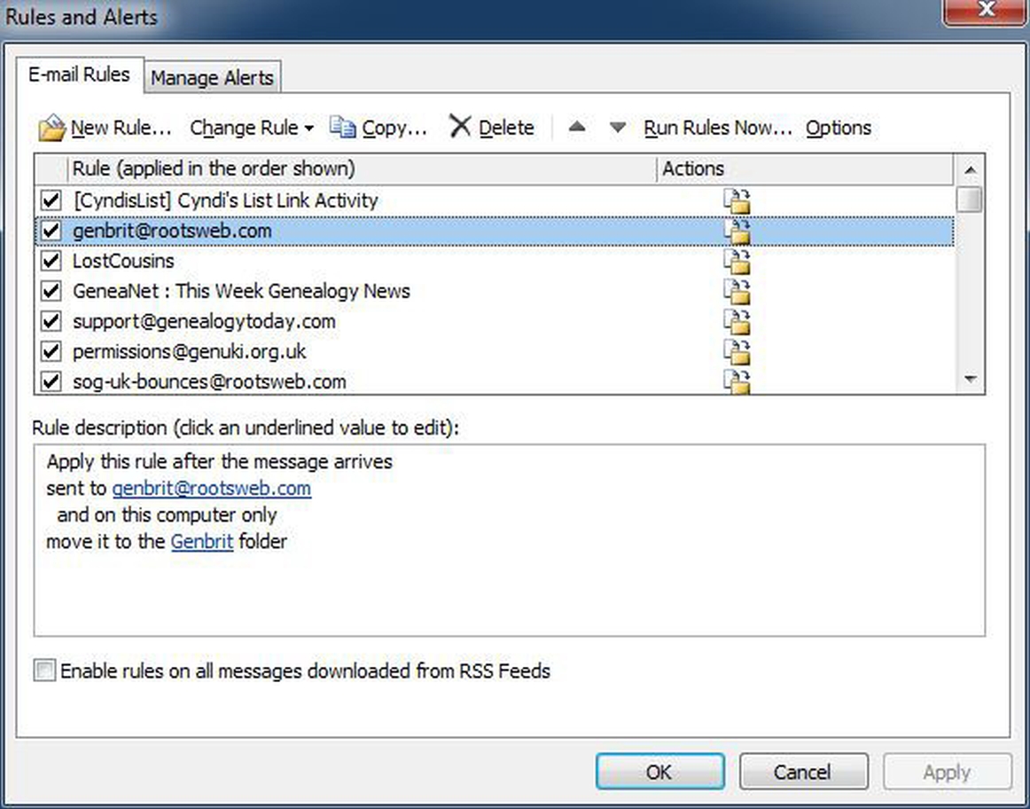The height and width of the screenshot is (809, 1030).
Task: Disable the support@genealogytoday.com rule
Action: (x=51, y=321)
